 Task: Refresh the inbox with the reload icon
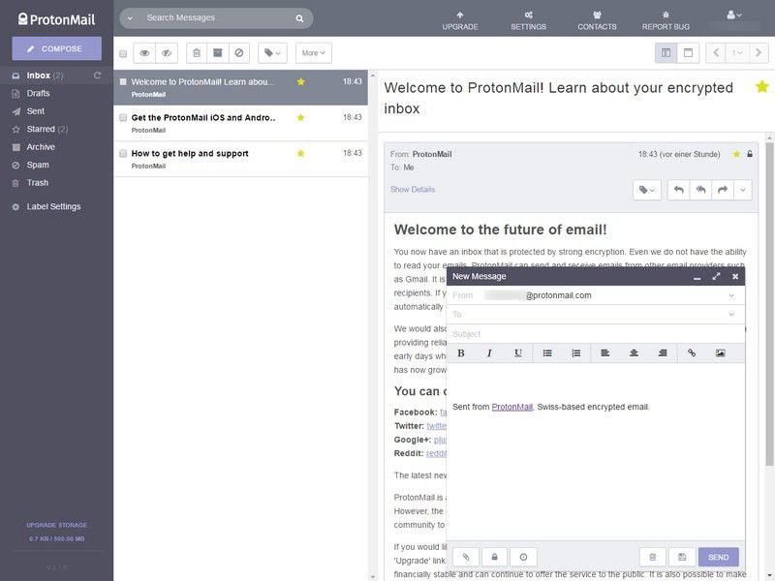[x=98, y=76]
